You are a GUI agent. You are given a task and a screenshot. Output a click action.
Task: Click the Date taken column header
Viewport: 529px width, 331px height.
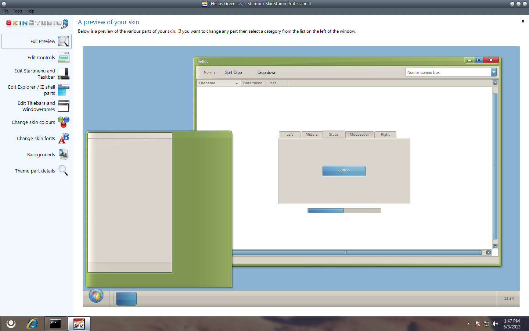tap(253, 83)
